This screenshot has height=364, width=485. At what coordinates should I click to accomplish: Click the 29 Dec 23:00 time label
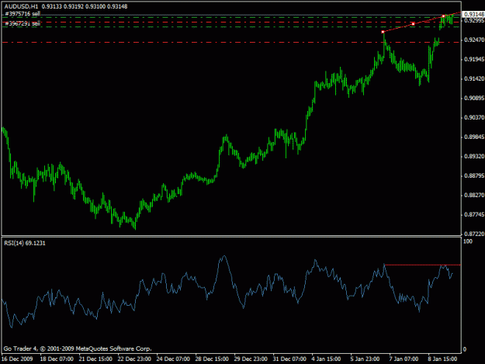click(251, 359)
